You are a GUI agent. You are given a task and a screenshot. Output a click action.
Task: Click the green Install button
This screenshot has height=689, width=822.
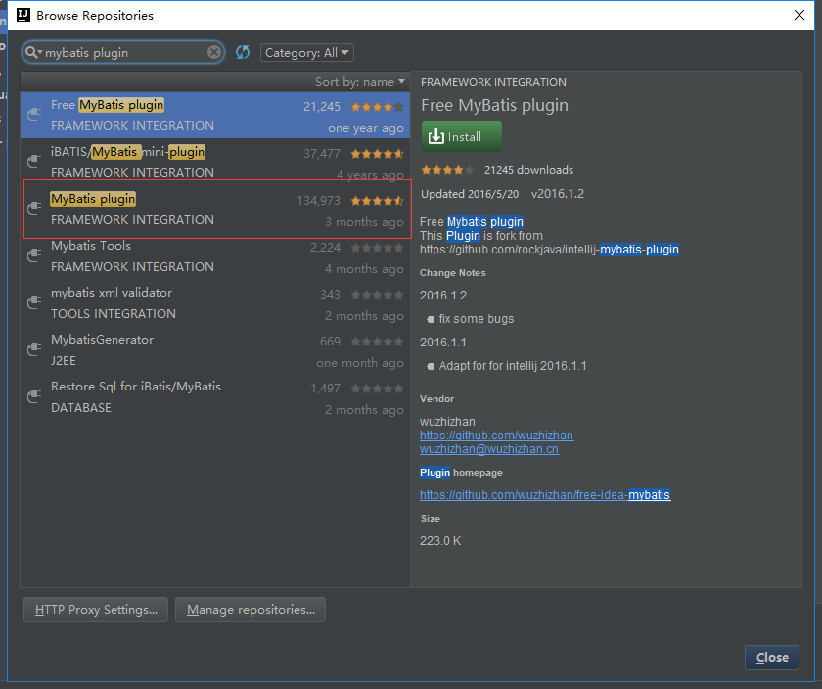point(461,136)
